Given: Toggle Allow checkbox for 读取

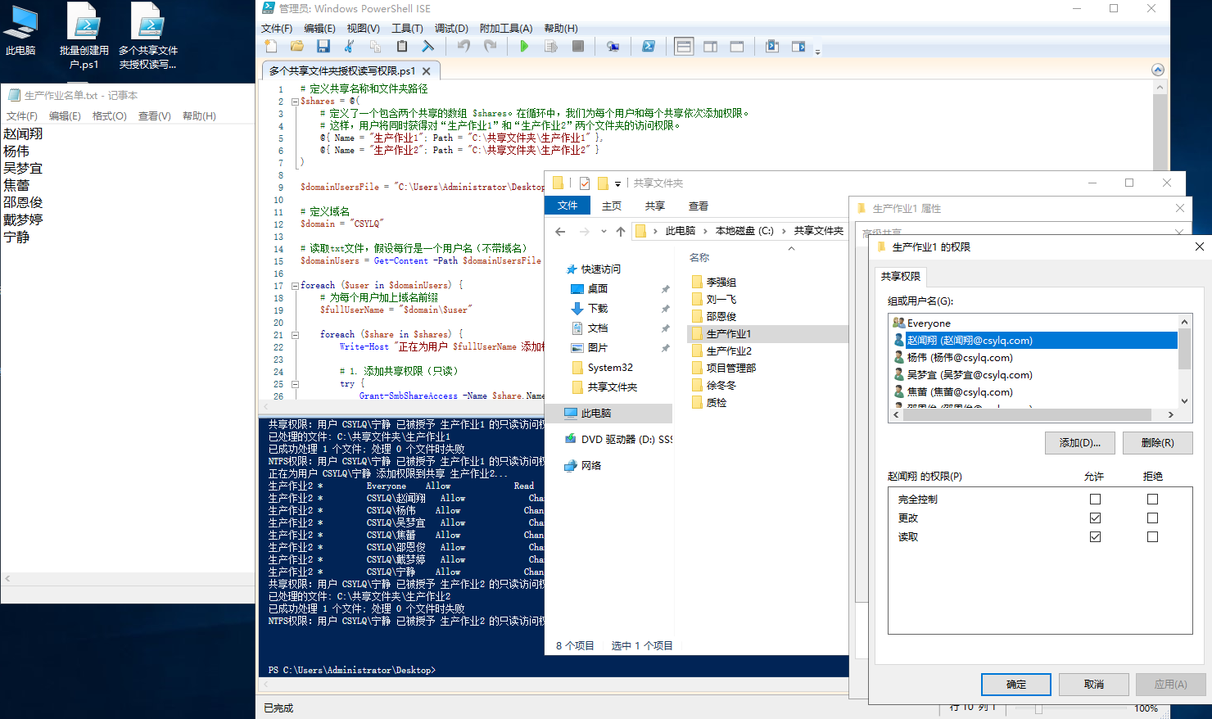Looking at the screenshot, I should [x=1095, y=536].
